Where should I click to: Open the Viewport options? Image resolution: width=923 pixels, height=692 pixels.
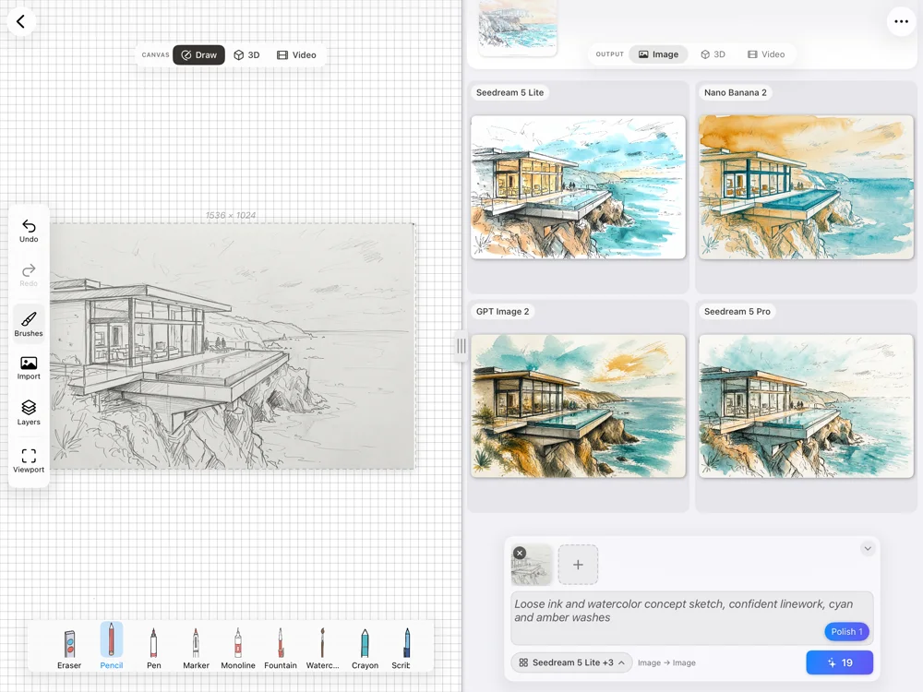[x=29, y=460]
